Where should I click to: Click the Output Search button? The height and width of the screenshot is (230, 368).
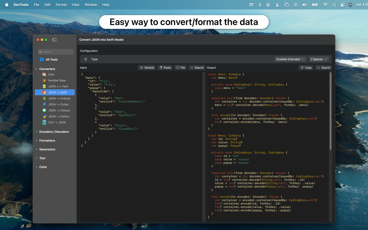tap(324, 67)
